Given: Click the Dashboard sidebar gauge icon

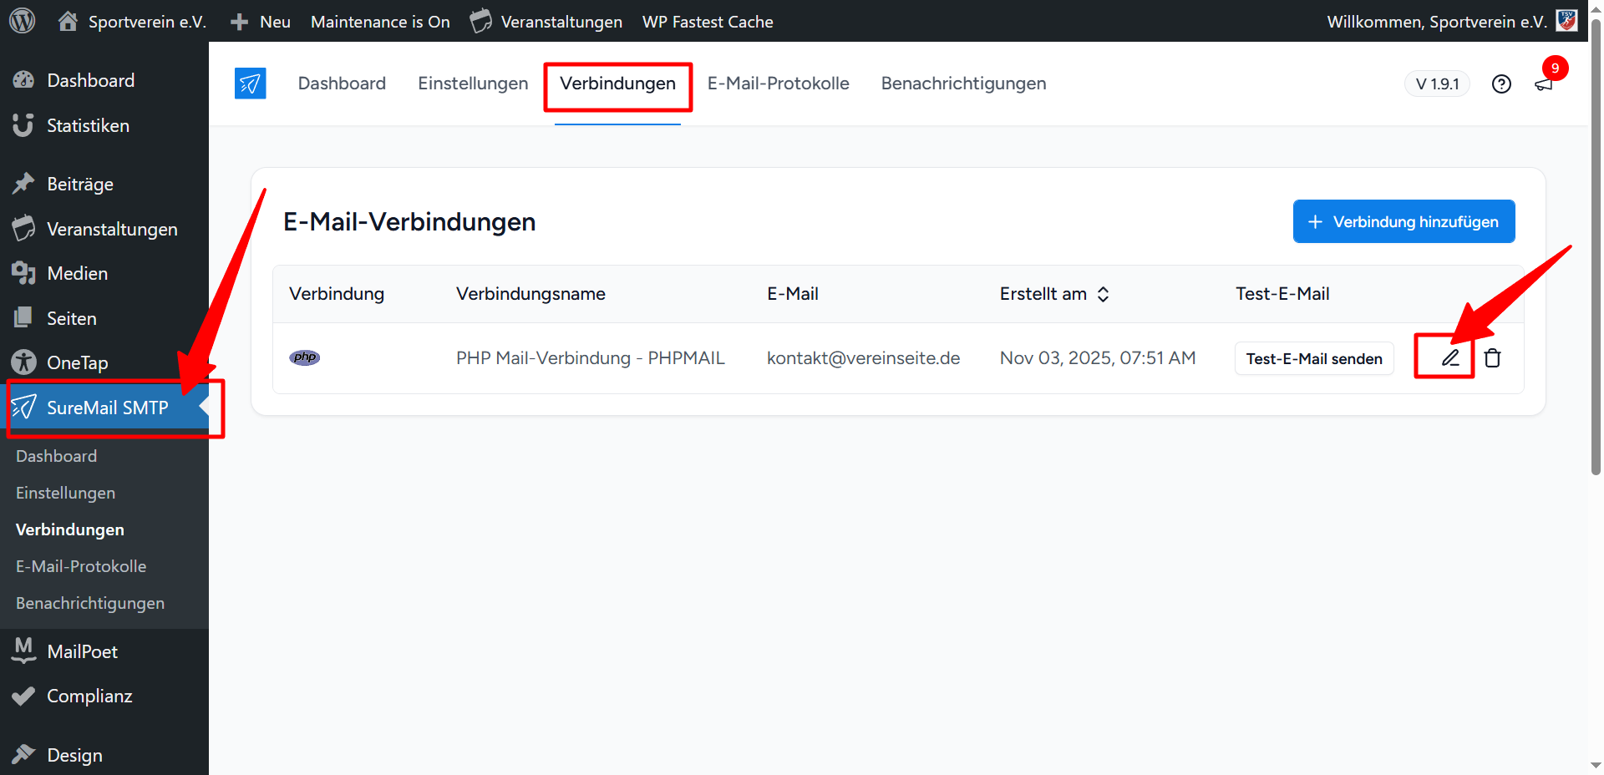Looking at the screenshot, I should pyautogui.click(x=23, y=80).
